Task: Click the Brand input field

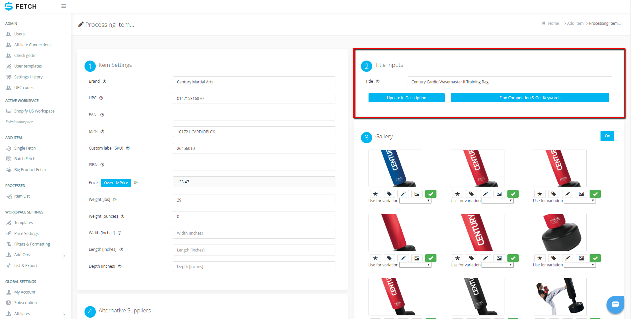Action: pyautogui.click(x=254, y=82)
